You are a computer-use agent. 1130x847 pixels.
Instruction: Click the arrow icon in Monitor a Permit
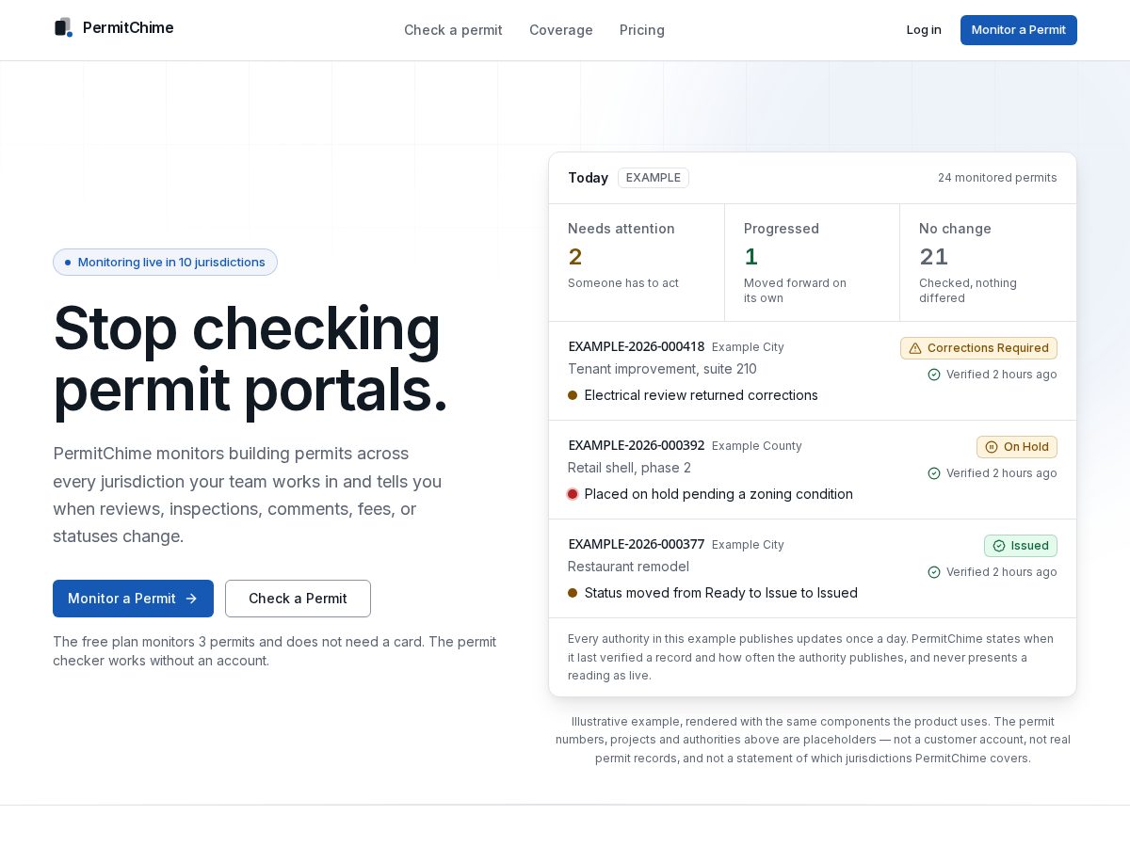tap(191, 599)
